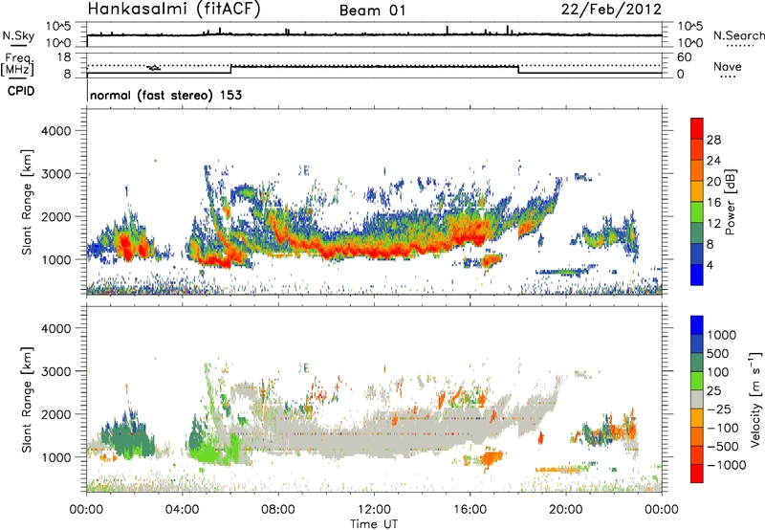Select the 12:00 time tick label
Image resolution: width=765 pixels, height=530 pixels.
[374, 510]
